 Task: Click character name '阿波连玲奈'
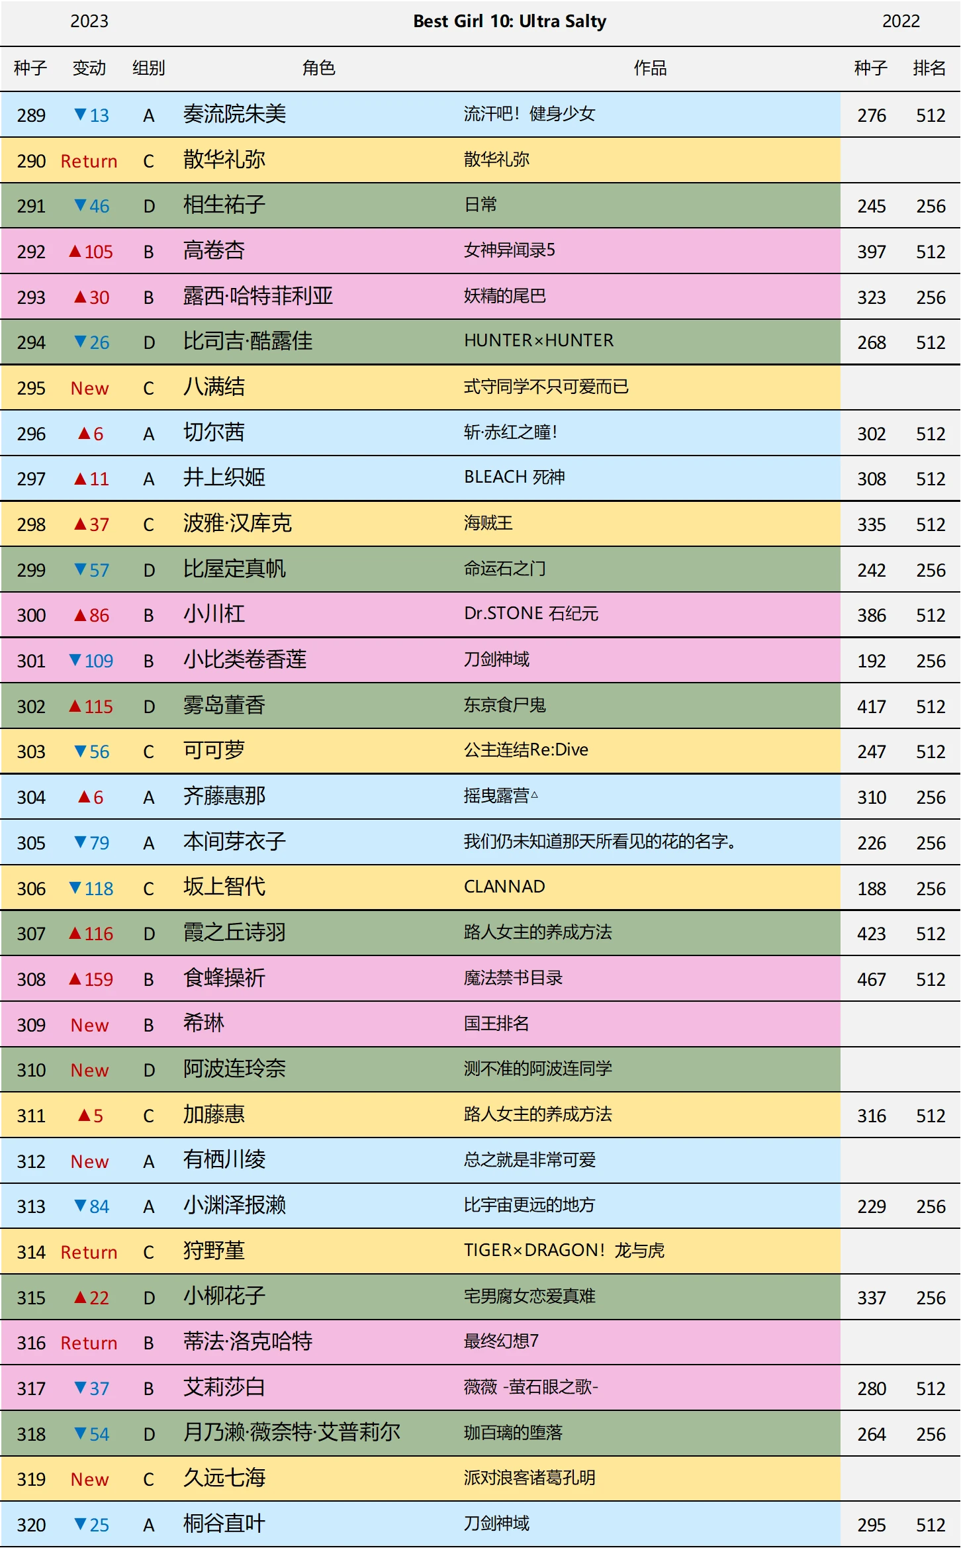[234, 1069]
